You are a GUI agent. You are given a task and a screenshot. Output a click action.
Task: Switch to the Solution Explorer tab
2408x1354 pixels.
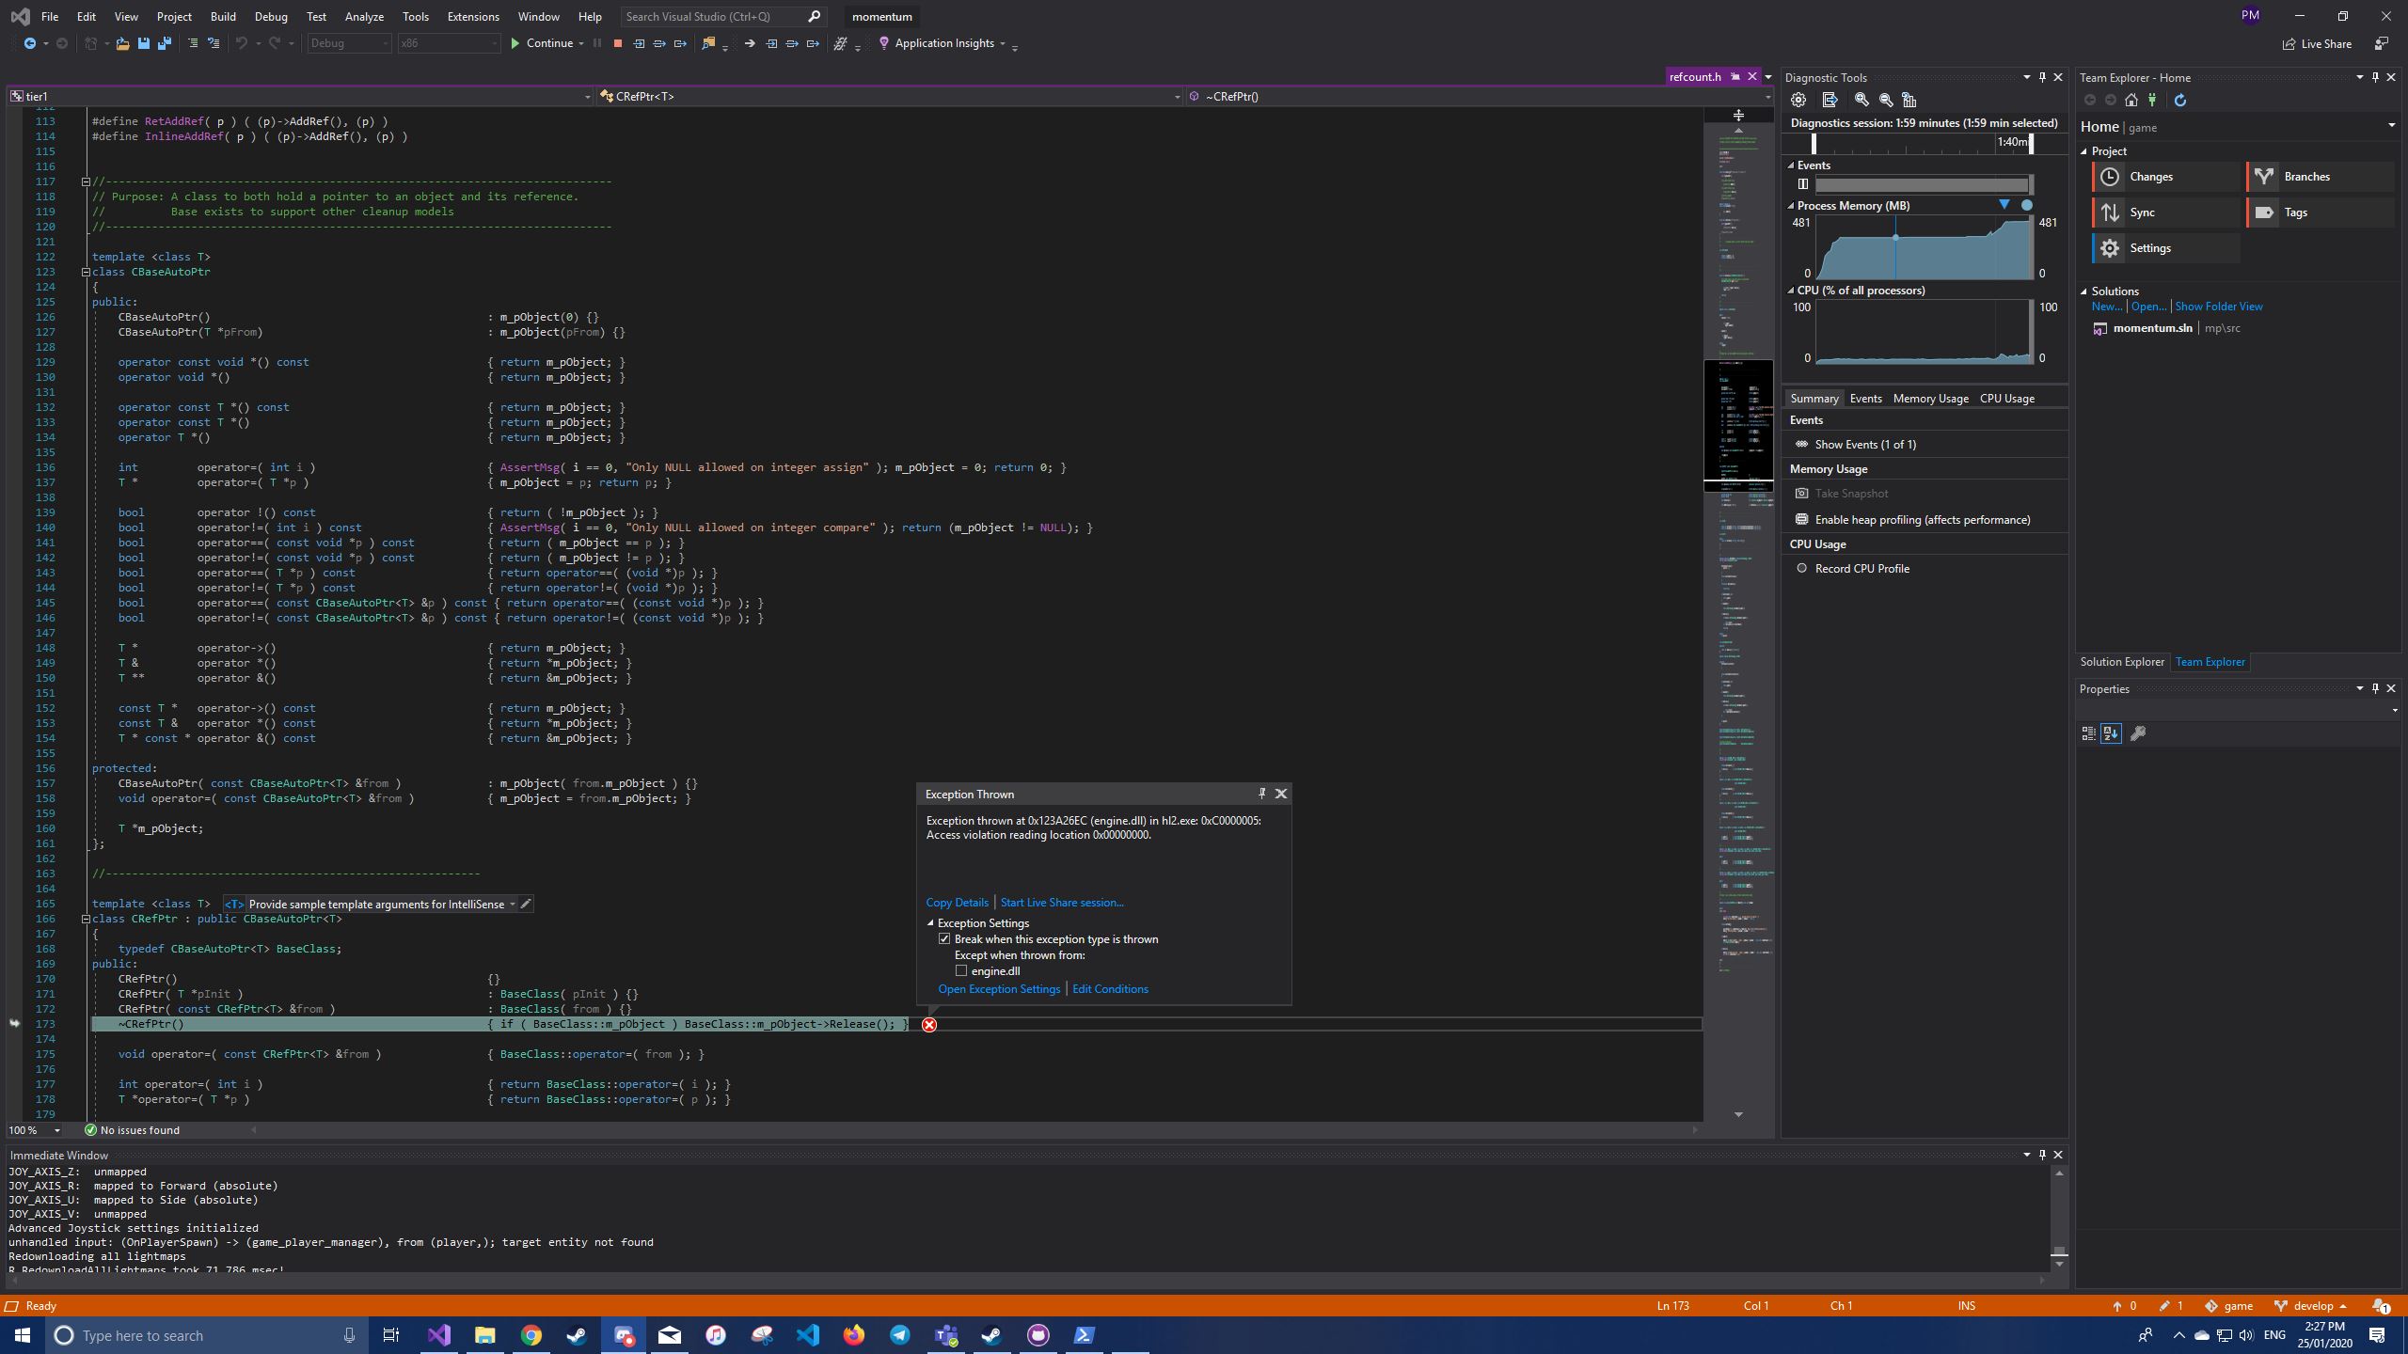[2122, 662]
